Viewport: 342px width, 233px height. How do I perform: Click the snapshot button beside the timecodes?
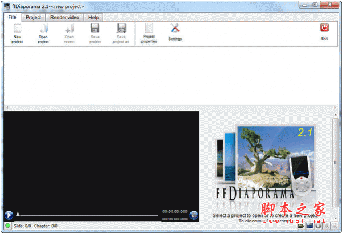(x=193, y=215)
